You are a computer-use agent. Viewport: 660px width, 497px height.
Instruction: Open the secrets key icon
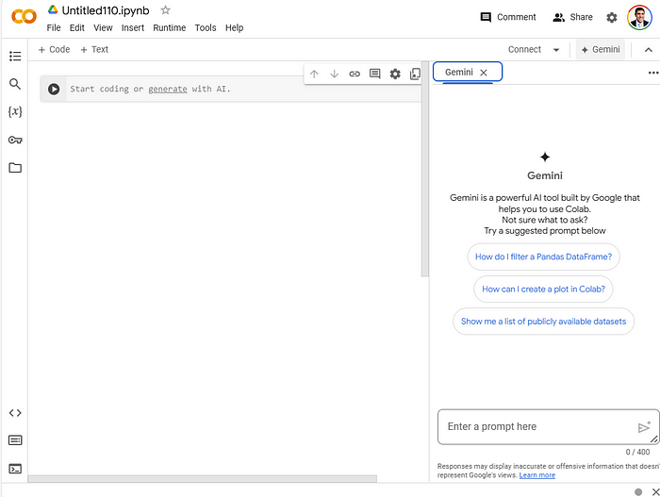(x=15, y=140)
